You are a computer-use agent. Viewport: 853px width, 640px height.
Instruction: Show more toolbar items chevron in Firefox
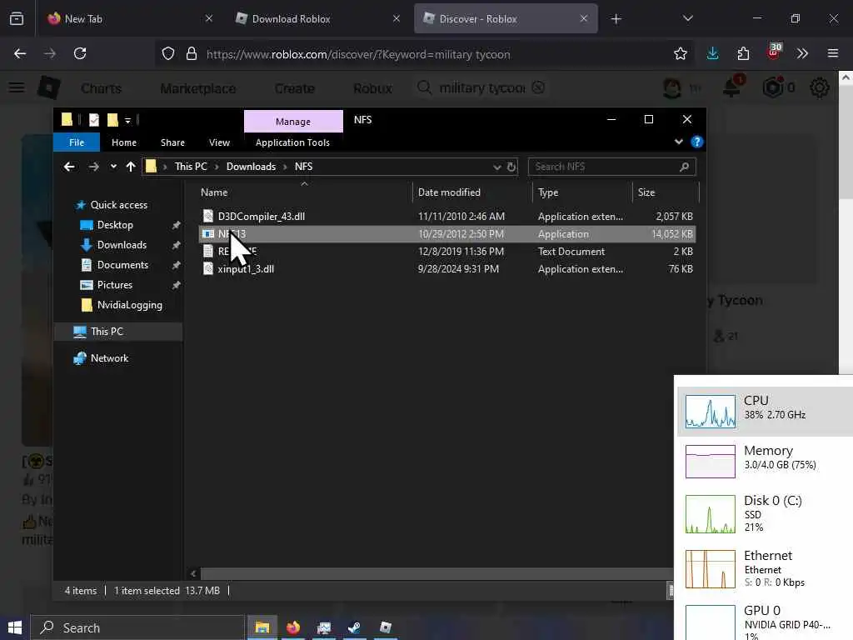tap(802, 53)
